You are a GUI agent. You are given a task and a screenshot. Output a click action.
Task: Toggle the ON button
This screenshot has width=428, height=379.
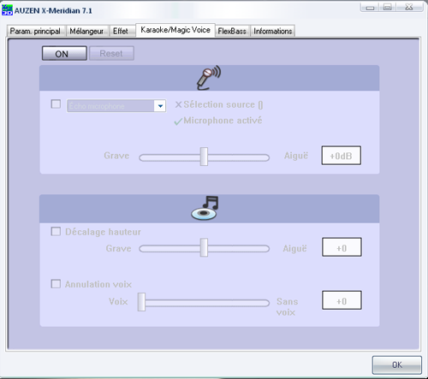coord(64,54)
